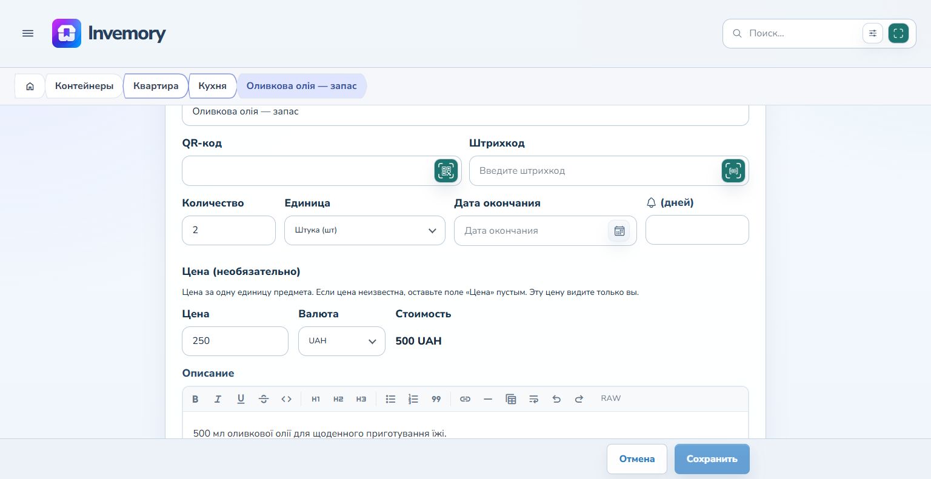Open the Валюта currency dropdown

click(342, 341)
